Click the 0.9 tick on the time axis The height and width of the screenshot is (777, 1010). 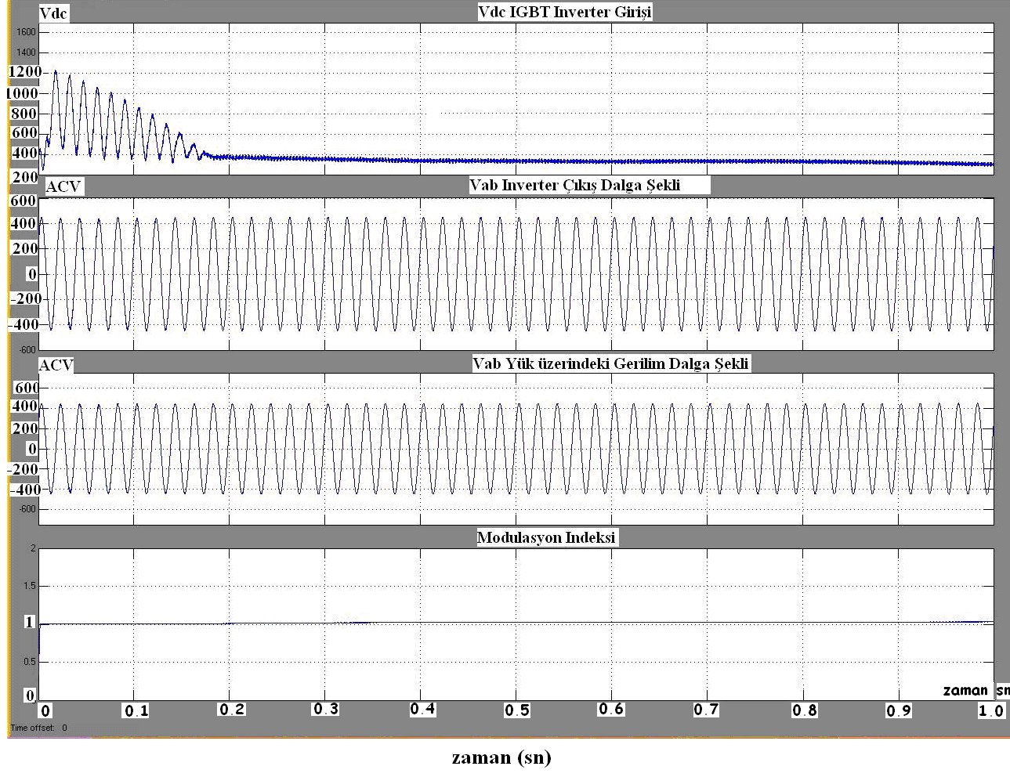point(899,710)
